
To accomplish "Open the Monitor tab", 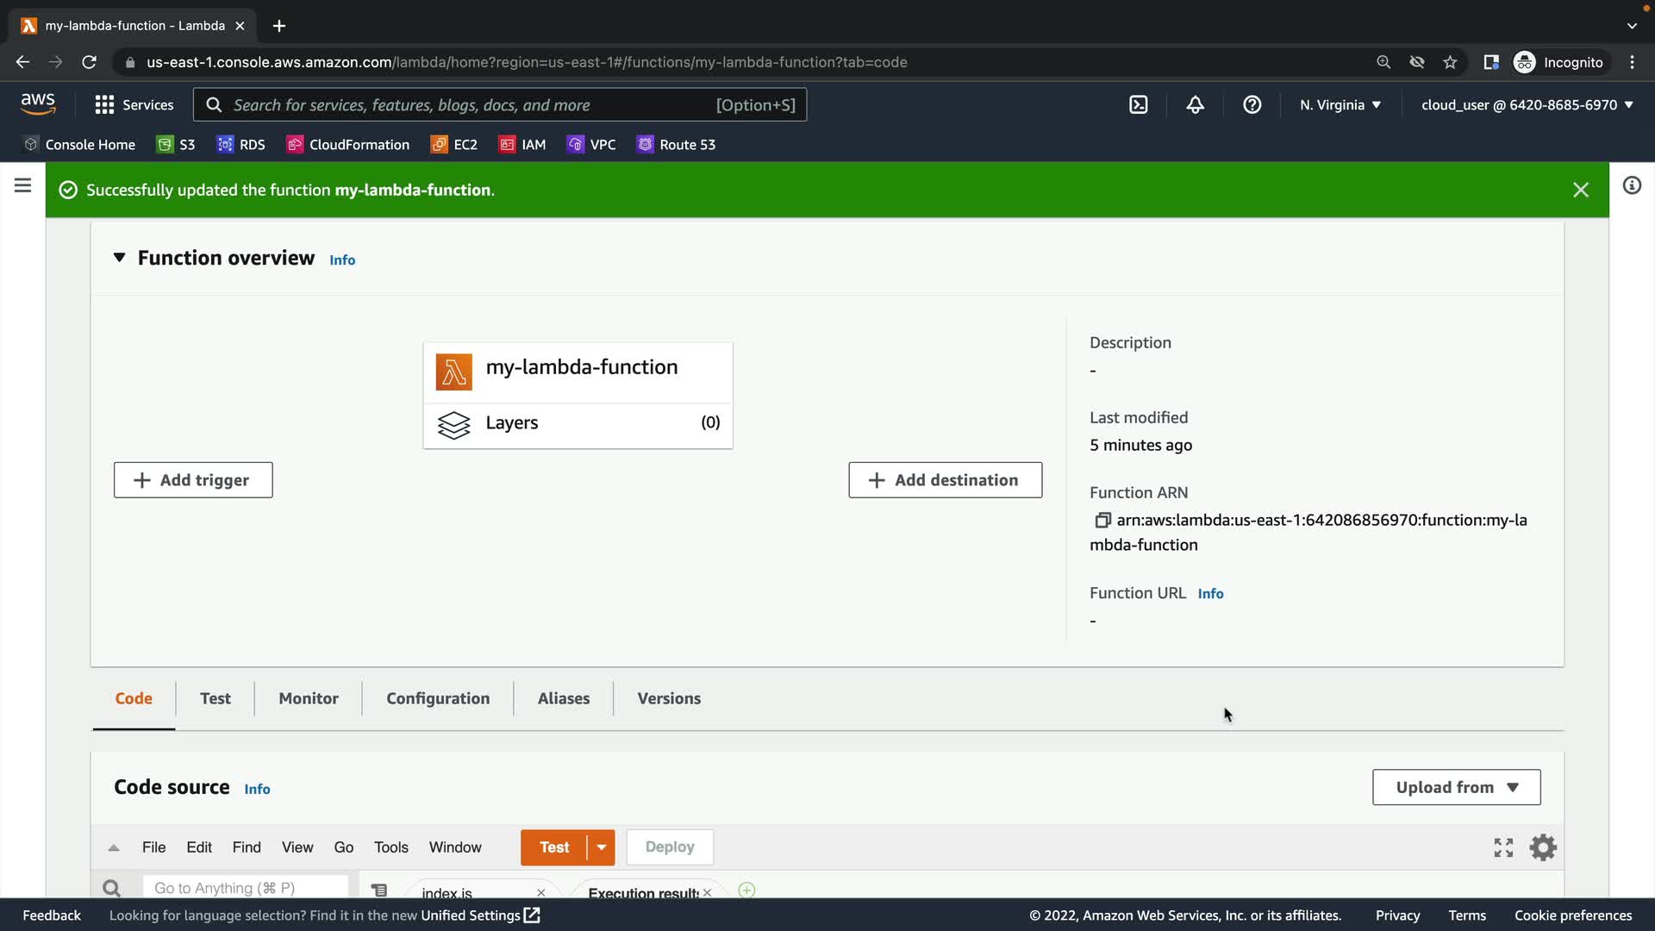I will 308,698.
